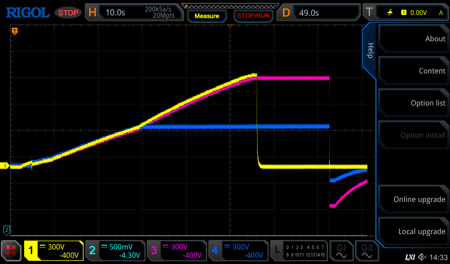The image size is (450, 264).
Task: Click the GII signal generator icon
Action: [x=367, y=251]
